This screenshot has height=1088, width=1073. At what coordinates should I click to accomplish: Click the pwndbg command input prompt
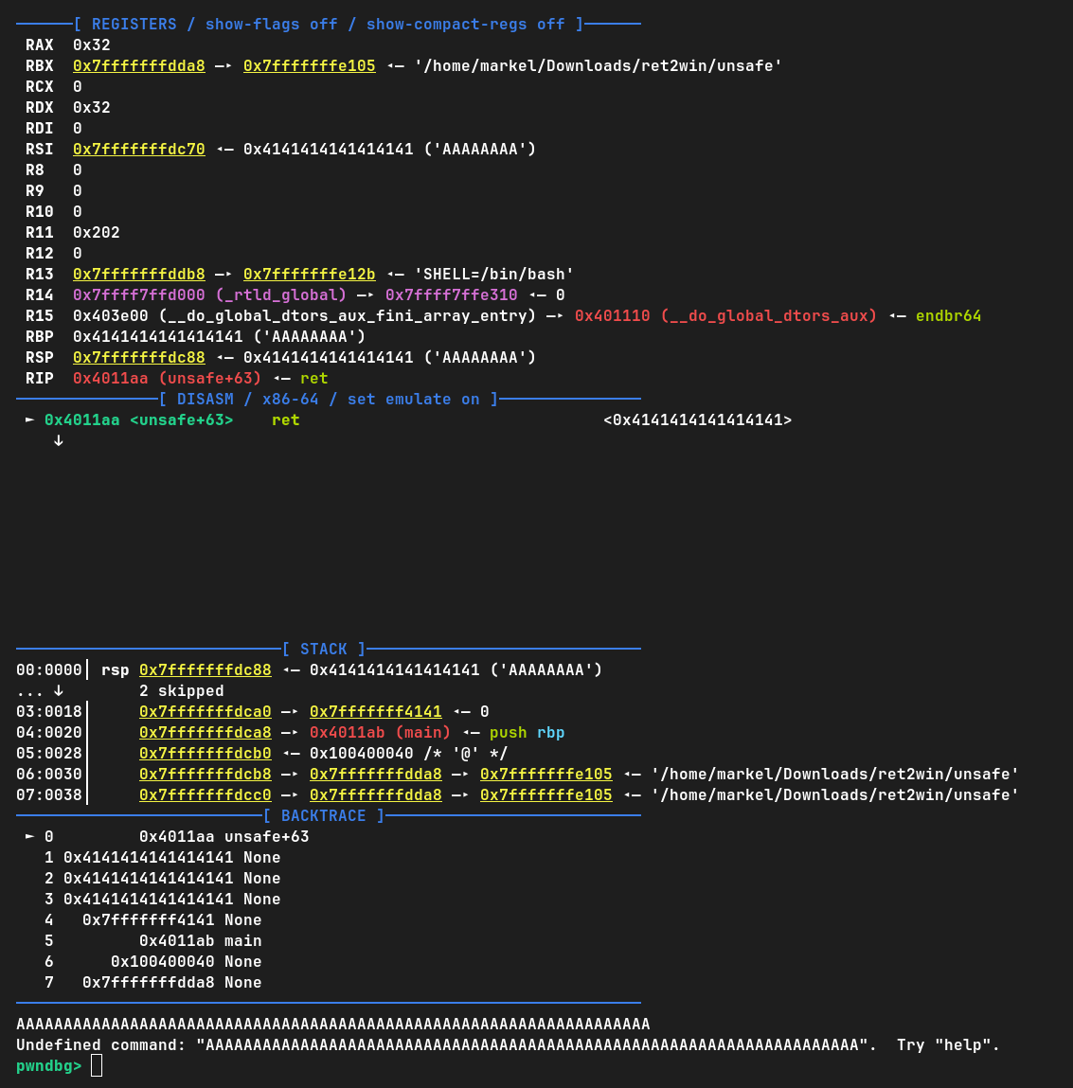pyautogui.click(x=96, y=1065)
